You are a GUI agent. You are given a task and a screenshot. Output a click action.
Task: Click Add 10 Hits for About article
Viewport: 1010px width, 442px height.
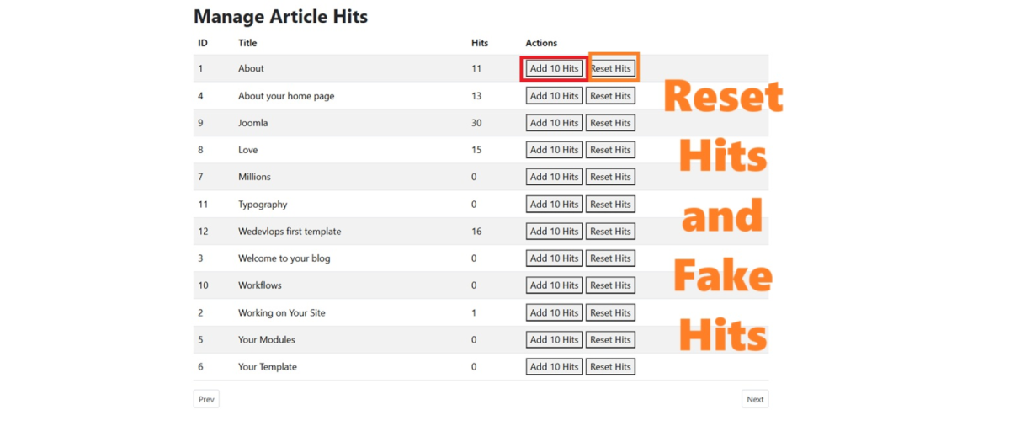click(554, 68)
